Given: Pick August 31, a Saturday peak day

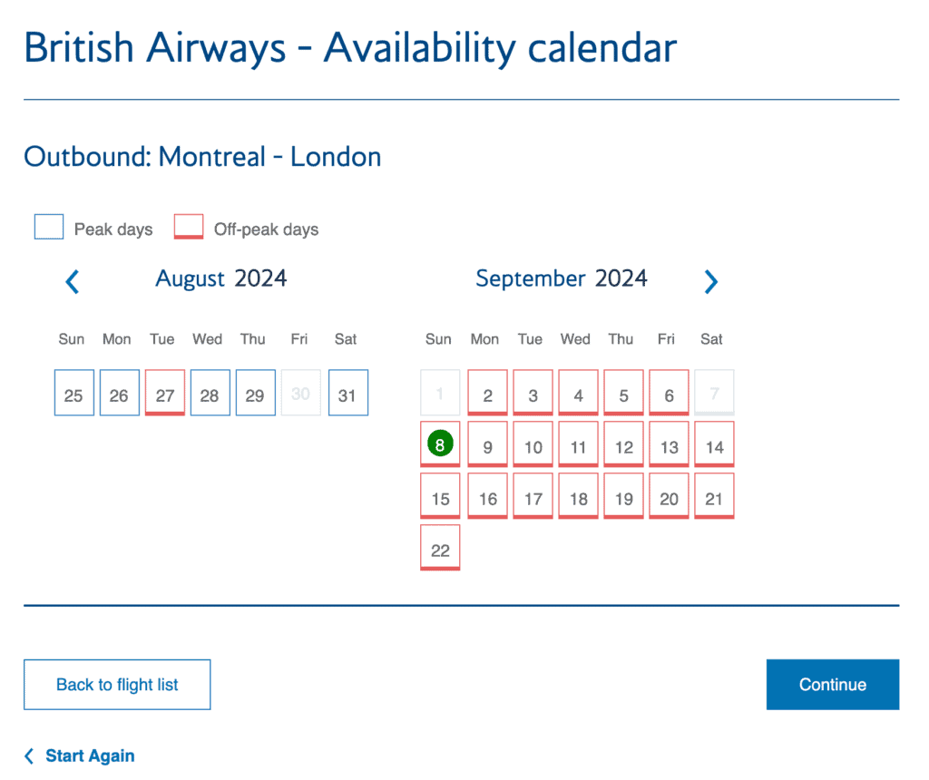Looking at the screenshot, I should point(347,393).
